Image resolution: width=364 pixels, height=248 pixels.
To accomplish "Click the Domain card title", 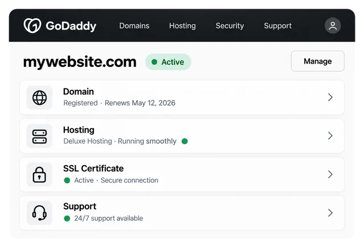I will click(x=78, y=92).
